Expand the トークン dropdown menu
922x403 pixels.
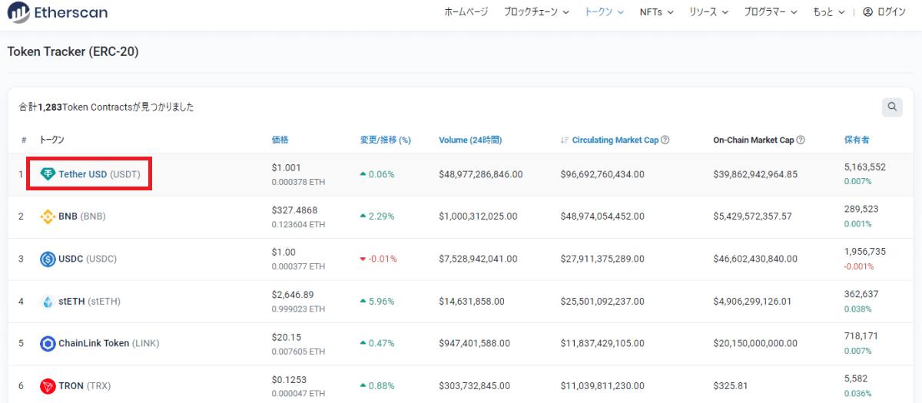point(605,12)
